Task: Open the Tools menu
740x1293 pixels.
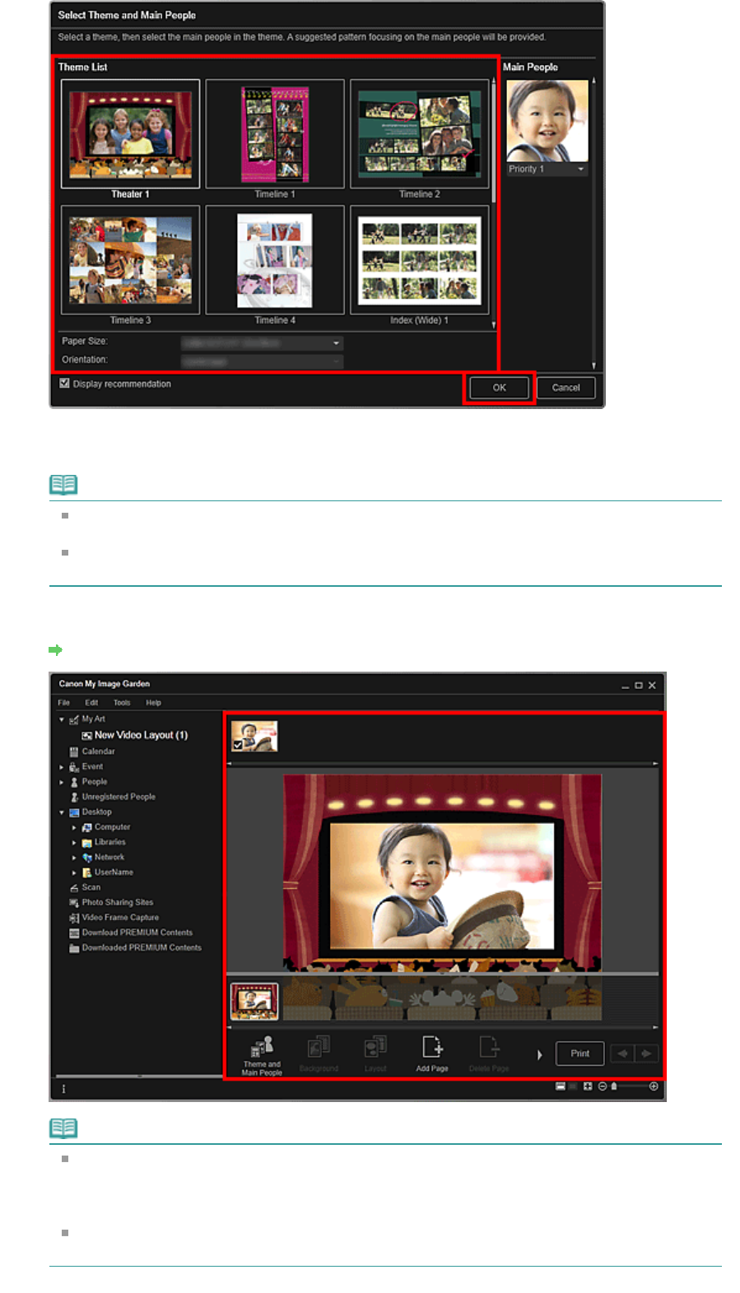Action: (x=122, y=703)
